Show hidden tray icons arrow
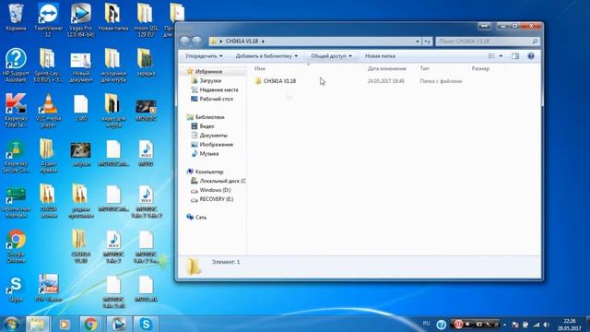This screenshot has height=332, width=590. (x=504, y=325)
